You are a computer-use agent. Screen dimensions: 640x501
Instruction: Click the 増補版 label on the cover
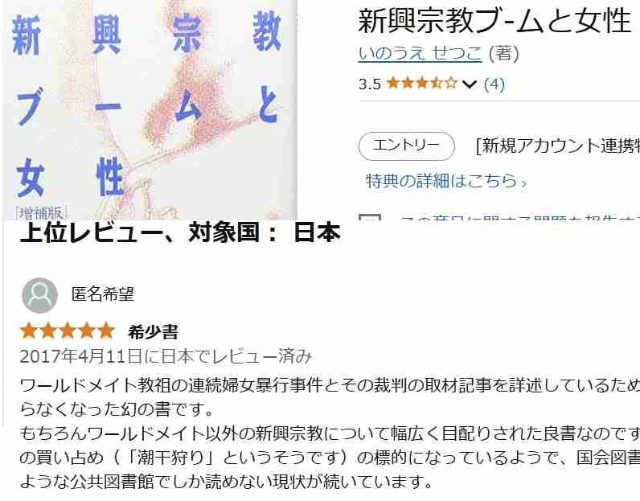[41, 212]
